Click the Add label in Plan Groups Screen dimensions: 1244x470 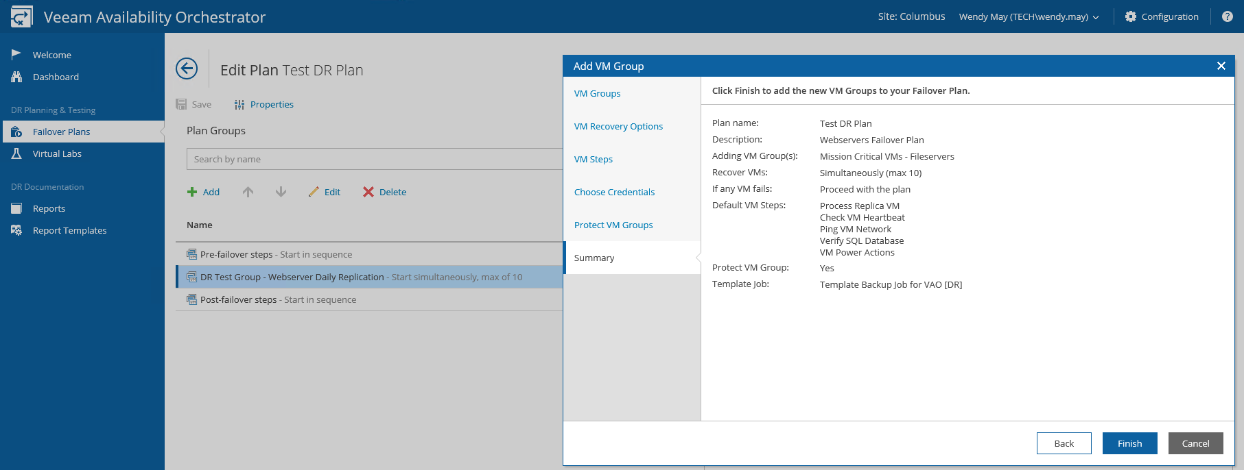[211, 192]
